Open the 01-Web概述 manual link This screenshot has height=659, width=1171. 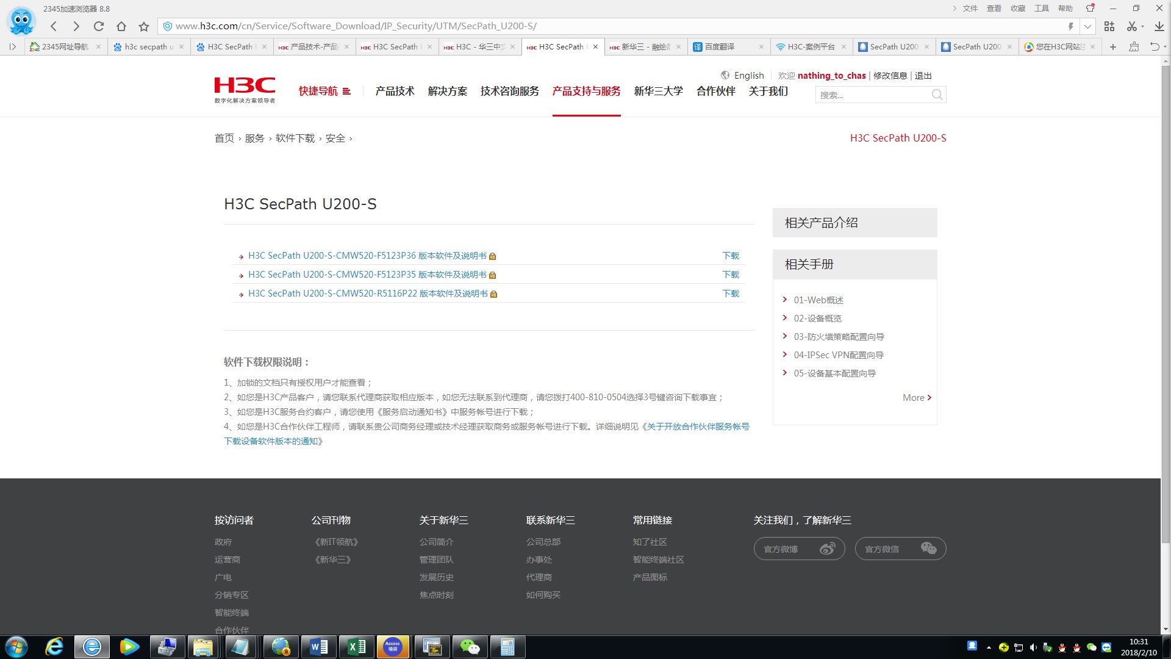pyautogui.click(x=818, y=300)
